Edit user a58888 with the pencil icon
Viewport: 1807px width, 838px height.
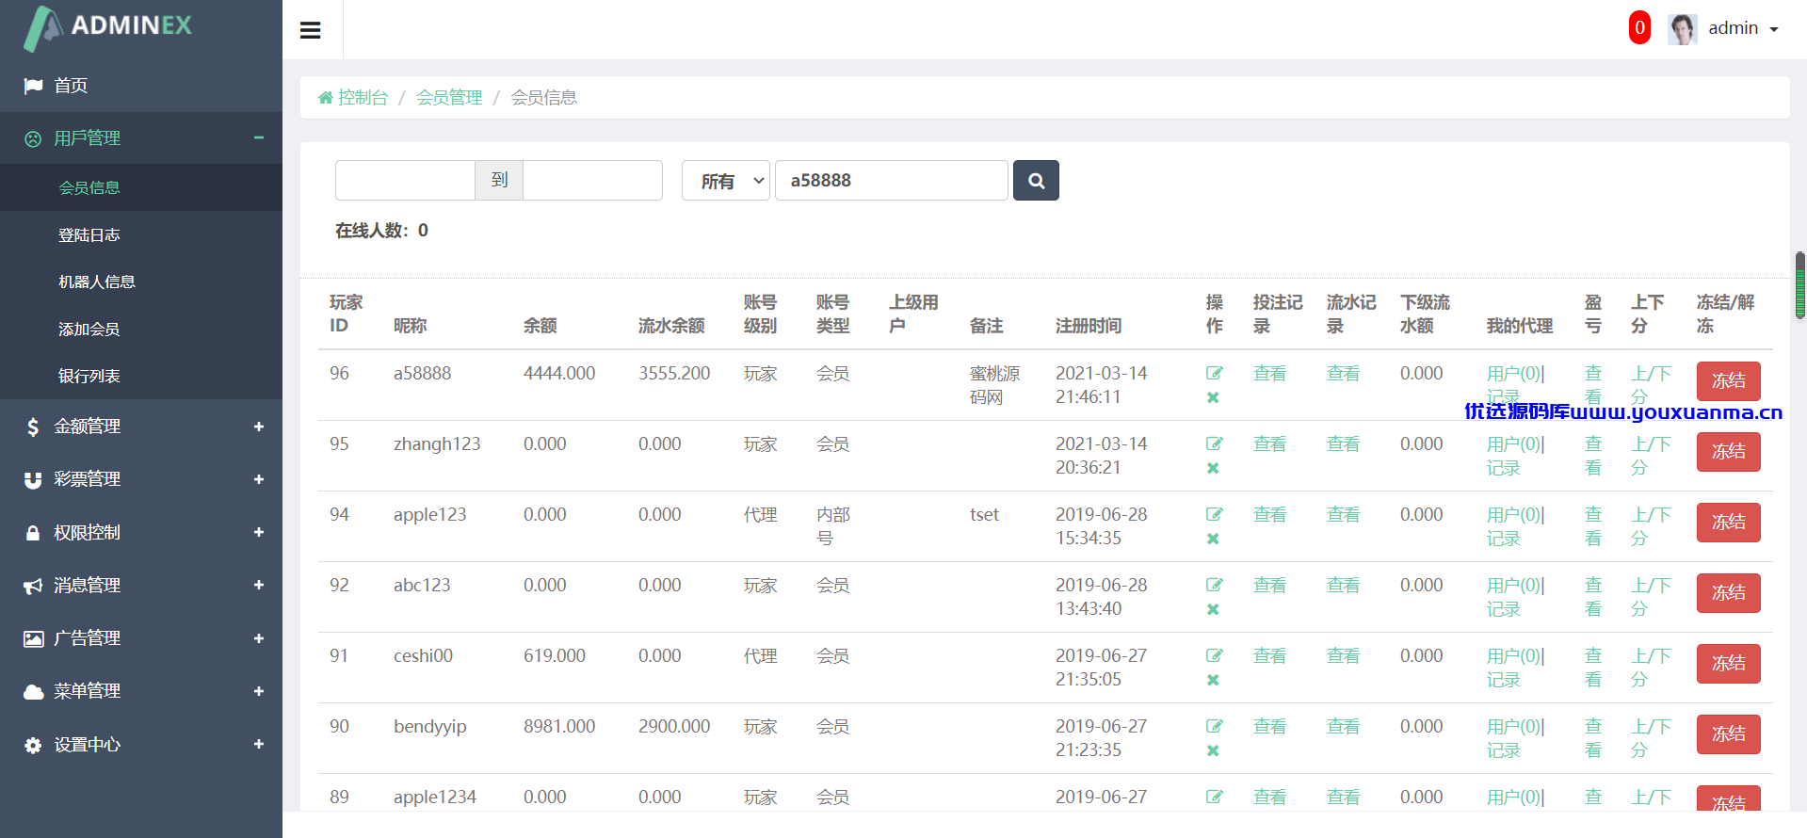[x=1214, y=374]
